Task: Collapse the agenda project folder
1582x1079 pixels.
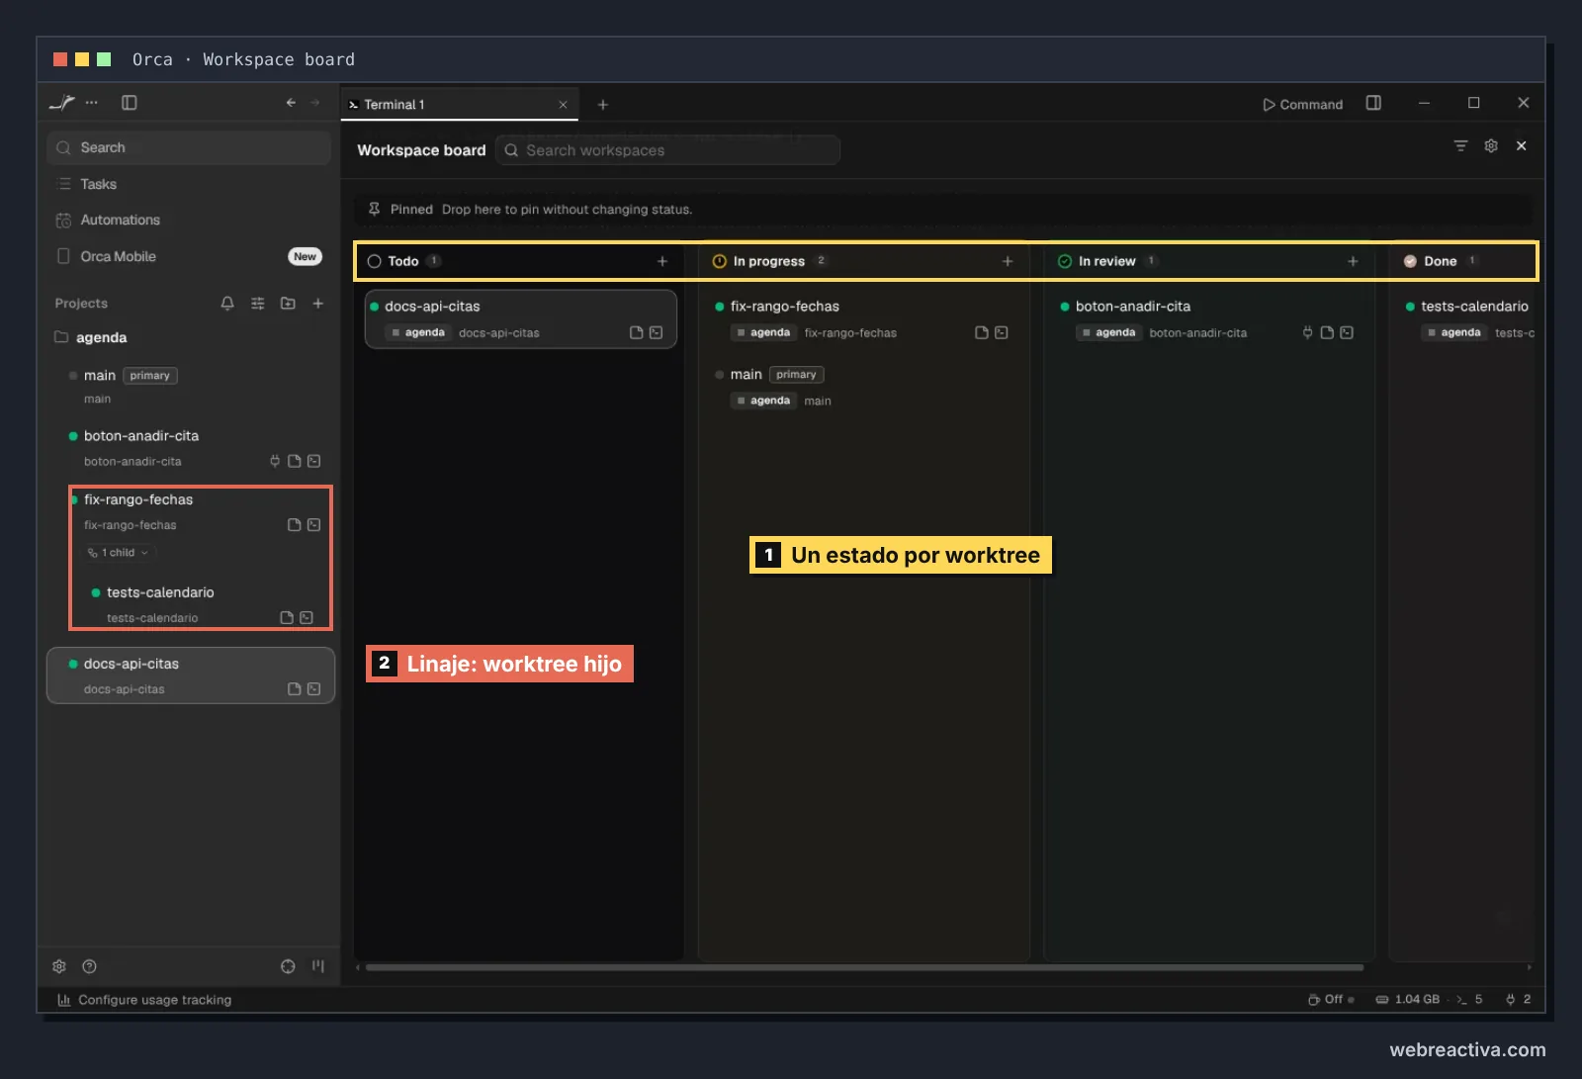Action: tap(91, 337)
